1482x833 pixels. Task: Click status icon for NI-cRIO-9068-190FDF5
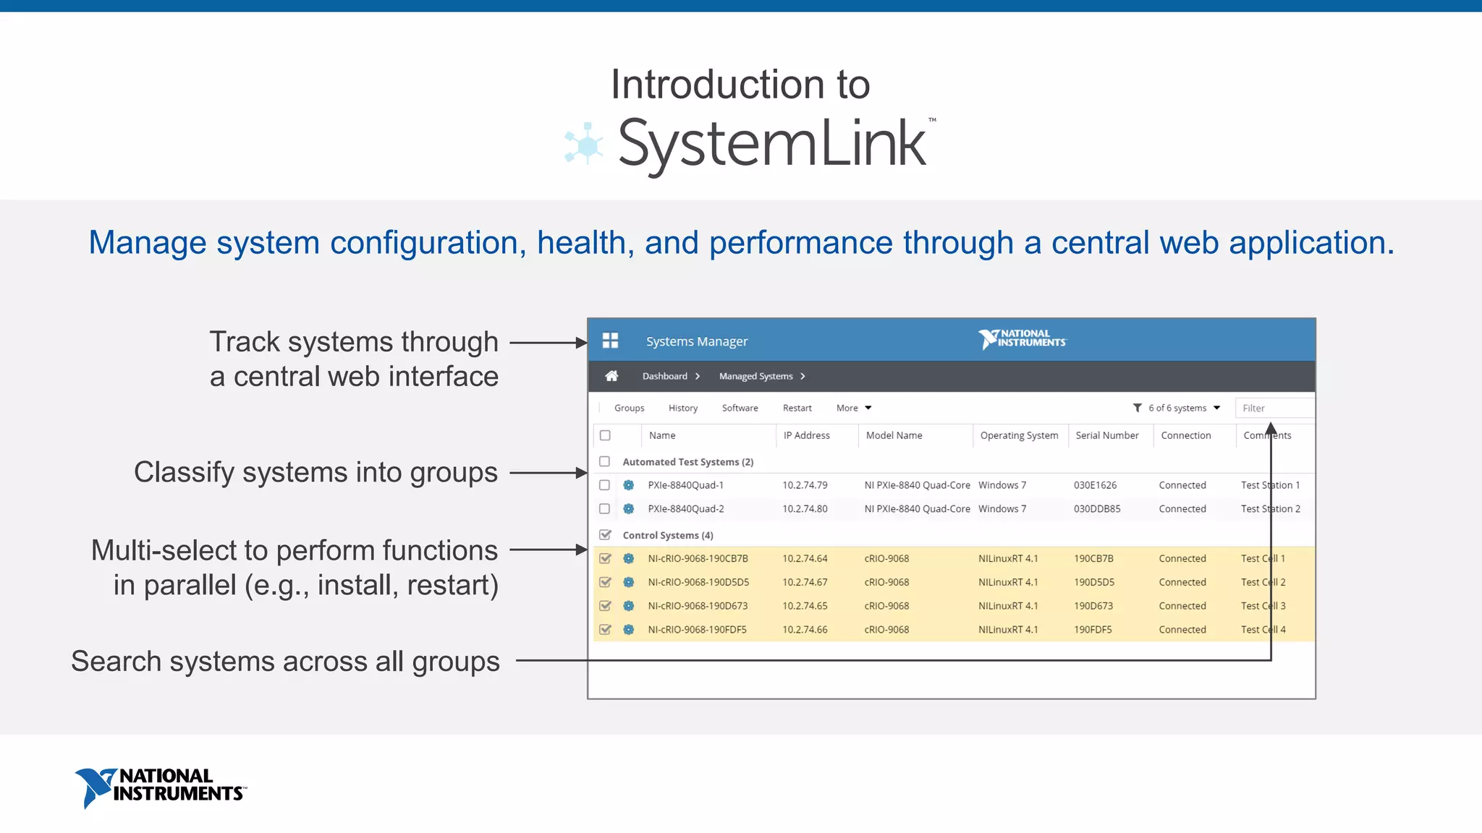[629, 630]
